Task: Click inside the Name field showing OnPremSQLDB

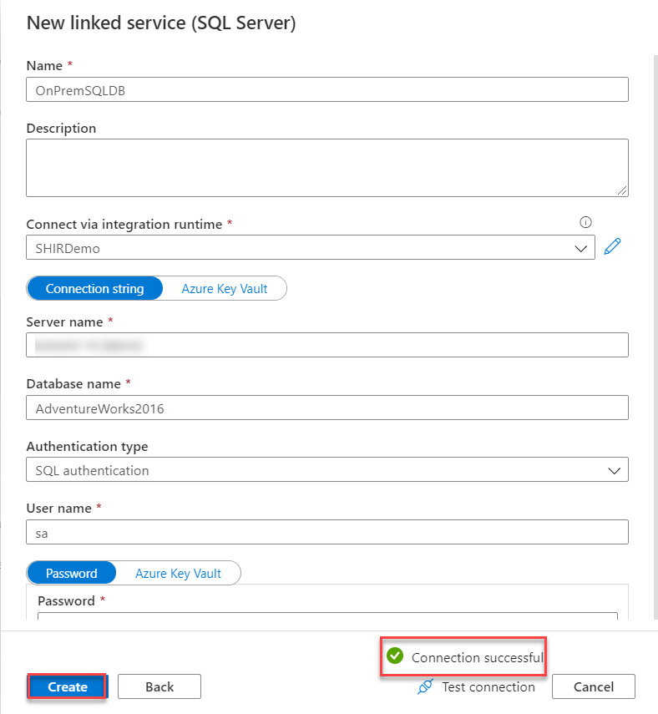Action: (326, 89)
